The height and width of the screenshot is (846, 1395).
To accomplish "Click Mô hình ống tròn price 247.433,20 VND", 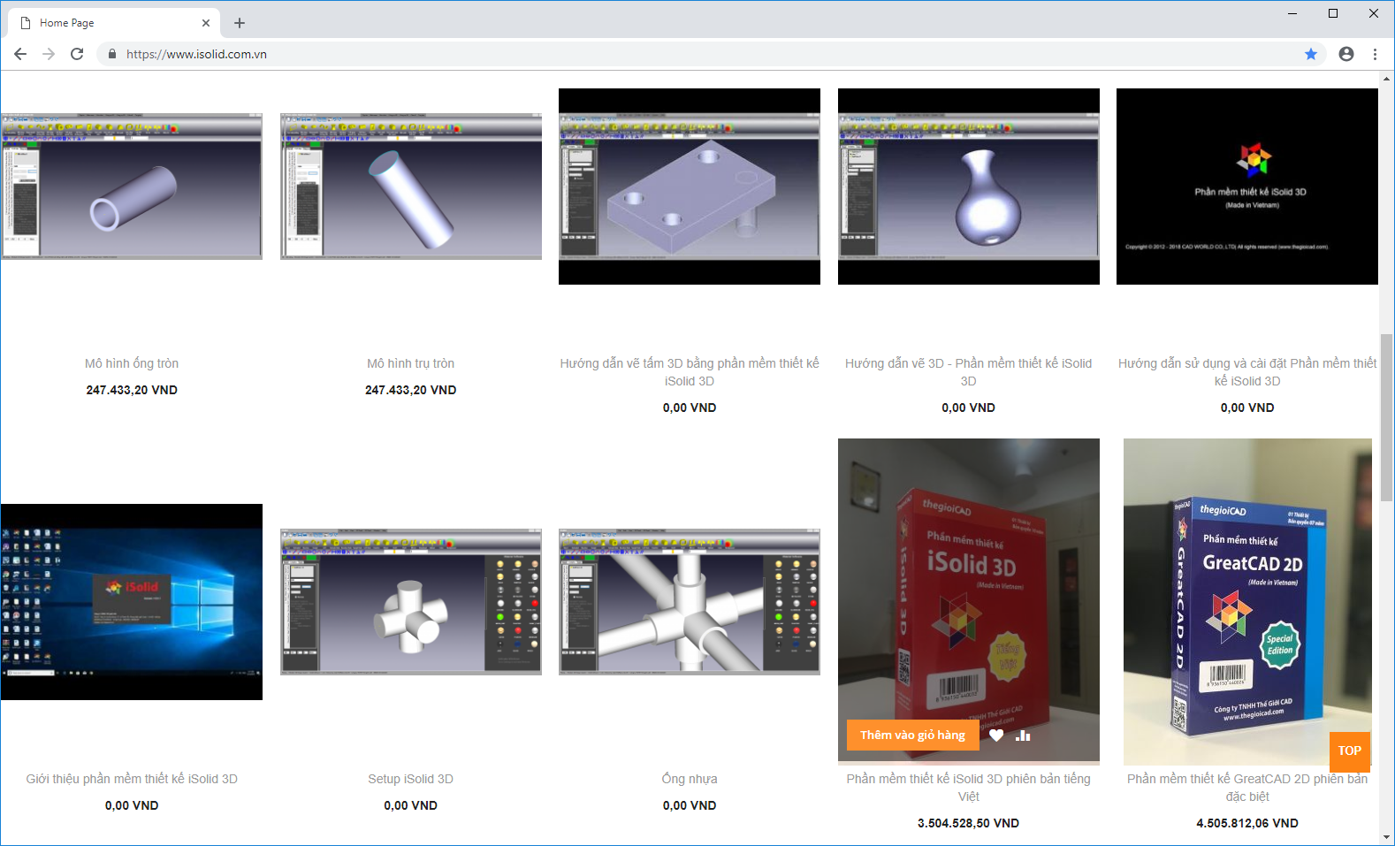I will [132, 390].
